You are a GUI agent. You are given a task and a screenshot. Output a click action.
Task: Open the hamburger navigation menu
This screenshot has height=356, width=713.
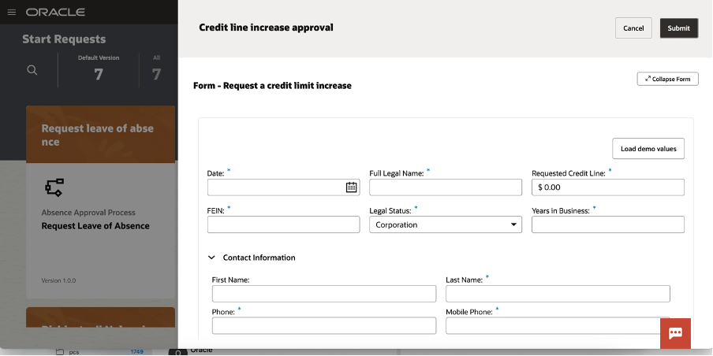[11, 13]
